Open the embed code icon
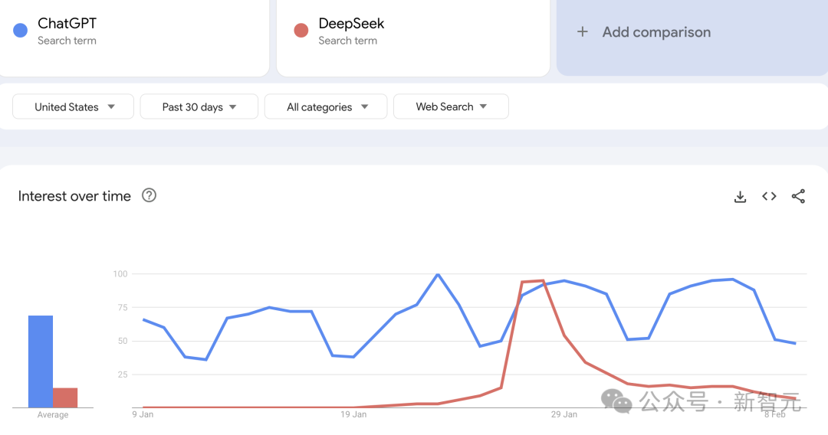Image resolution: width=828 pixels, height=435 pixels. coord(770,197)
